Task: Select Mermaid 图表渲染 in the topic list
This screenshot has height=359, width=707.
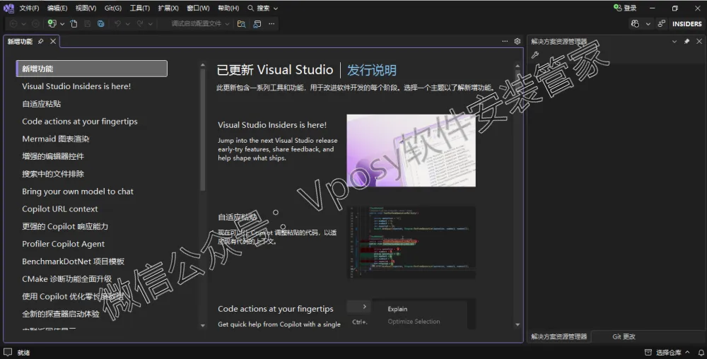Action: (56, 139)
